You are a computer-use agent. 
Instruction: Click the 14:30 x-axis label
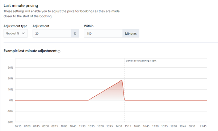[x=119, y=126]
